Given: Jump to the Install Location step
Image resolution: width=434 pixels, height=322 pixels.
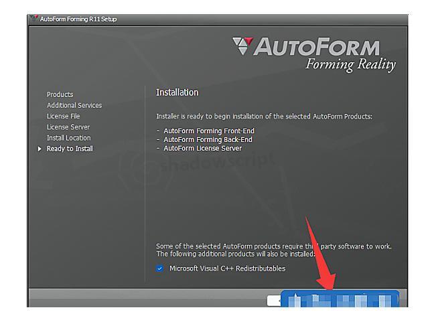Looking at the screenshot, I should point(68,138).
